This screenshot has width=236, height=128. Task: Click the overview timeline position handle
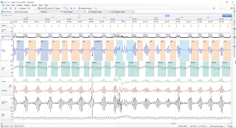[x=167, y=16]
